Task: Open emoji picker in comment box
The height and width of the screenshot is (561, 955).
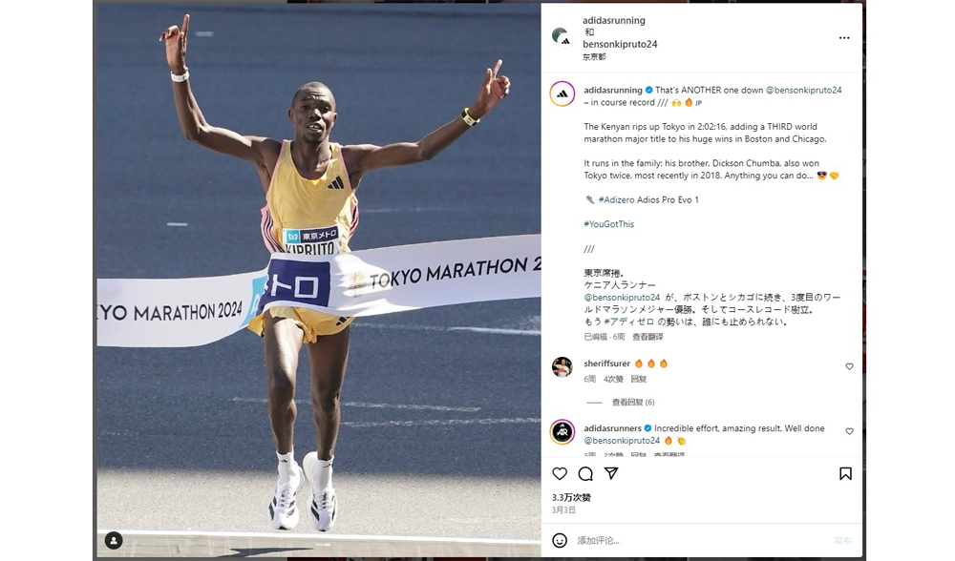Action: tap(560, 540)
